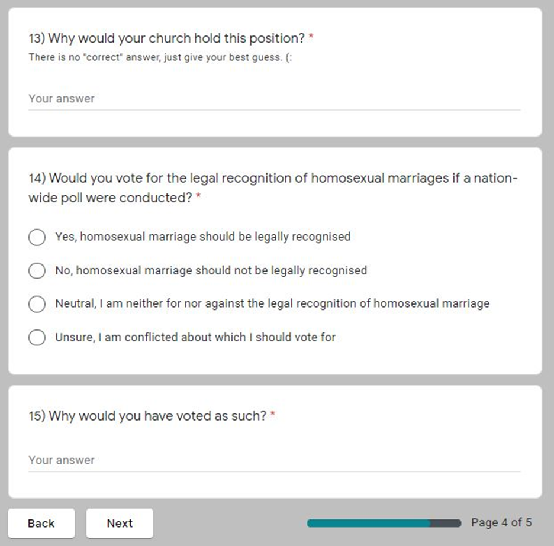Image resolution: width=554 pixels, height=546 pixels.
Task: Click the Next button
Action: (120, 524)
